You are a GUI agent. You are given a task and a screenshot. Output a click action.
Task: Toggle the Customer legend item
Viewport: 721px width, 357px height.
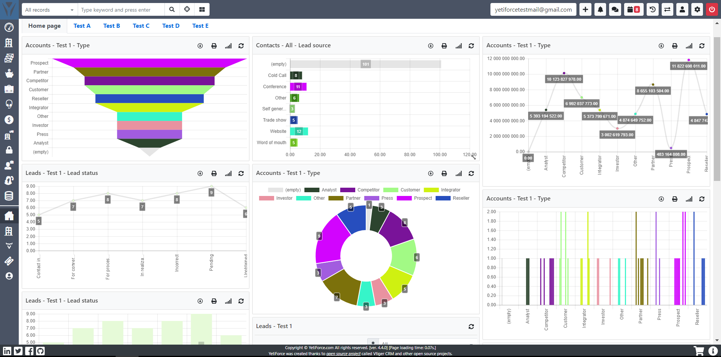point(401,190)
